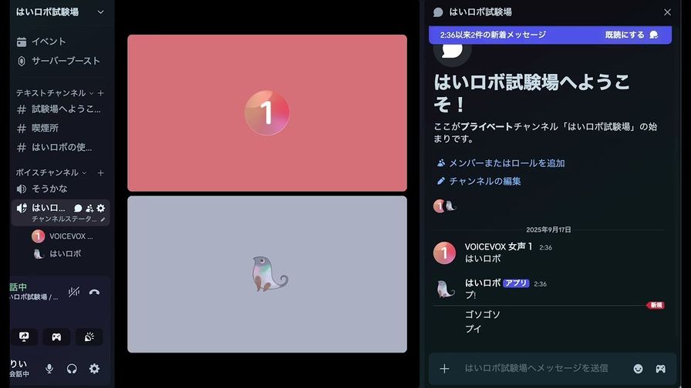The image size is (691, 388).
Task: Open the activities game controller button
Action: pos(56,337)
